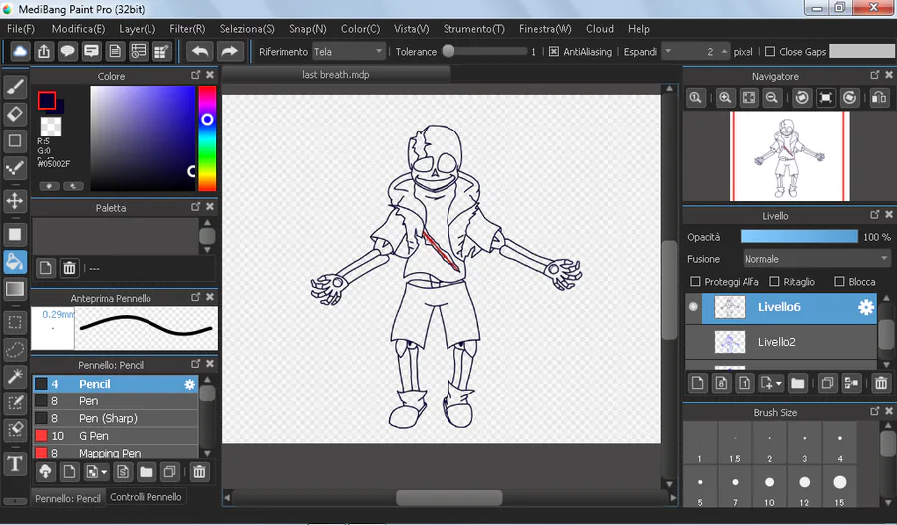This screenshot has width=897, height=525.
Task: Enable Blocca checkbox
Action: pyautogui.click(x=839, y=281)
